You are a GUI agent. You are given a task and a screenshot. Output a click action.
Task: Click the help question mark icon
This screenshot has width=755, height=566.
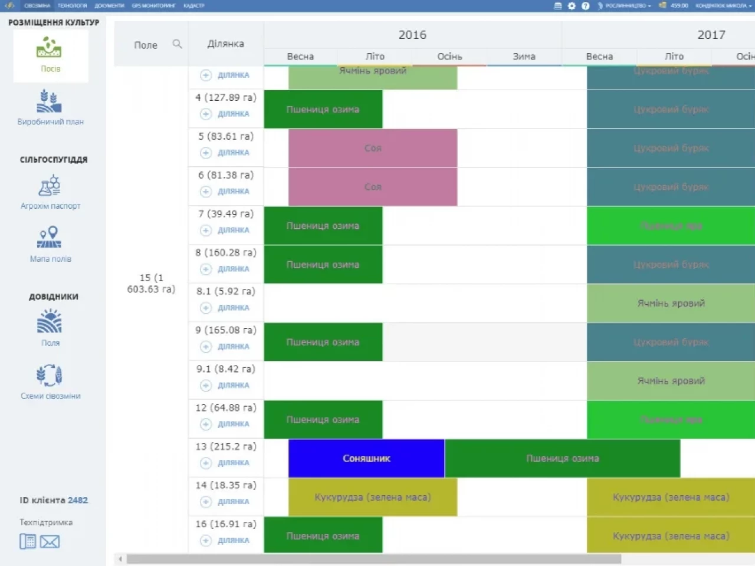click(585, 6)
